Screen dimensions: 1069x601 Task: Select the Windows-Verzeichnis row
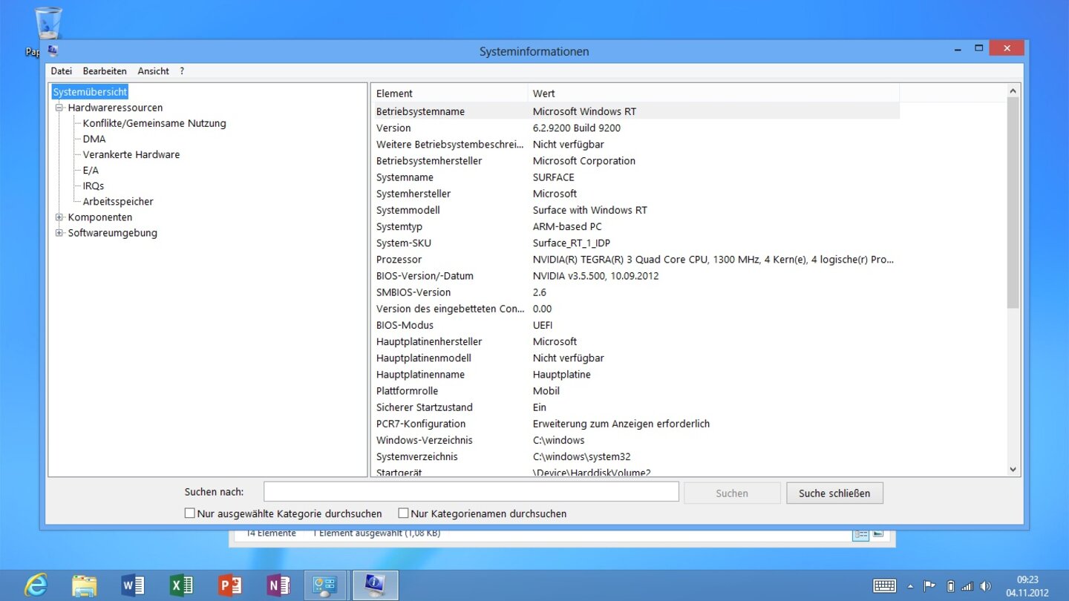(635, 440)
